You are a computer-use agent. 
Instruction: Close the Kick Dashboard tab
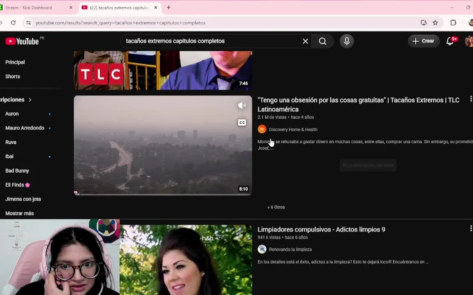tap(71, 7)
